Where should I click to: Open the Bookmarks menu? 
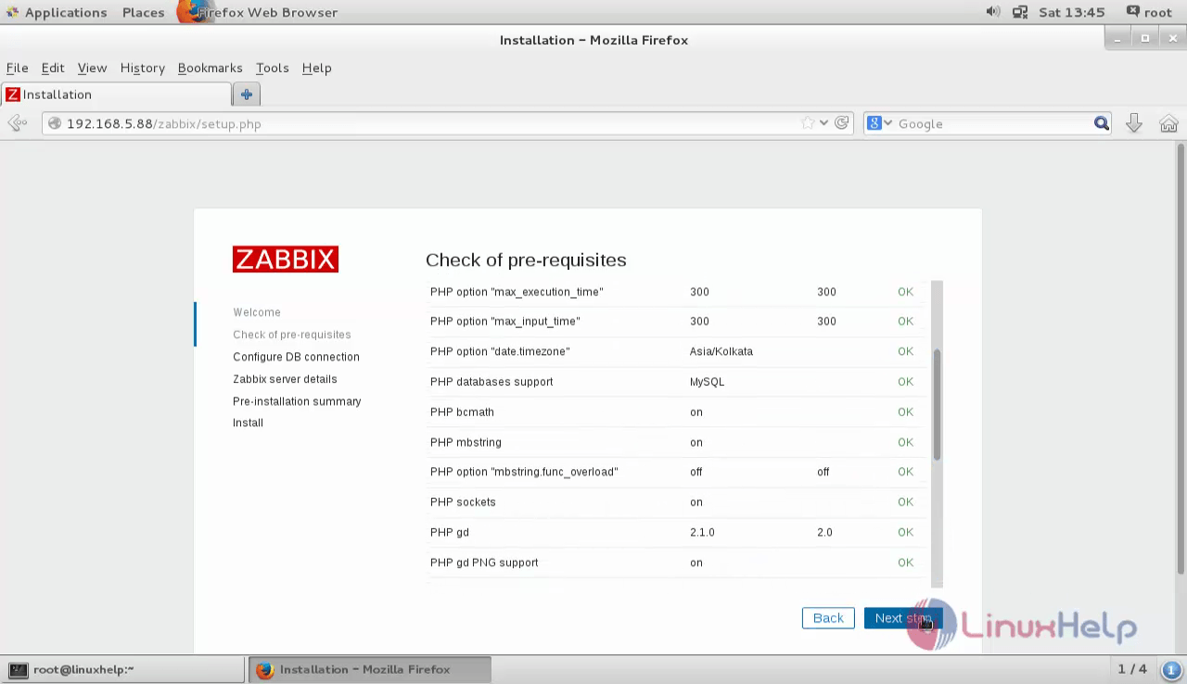(210, 68)
